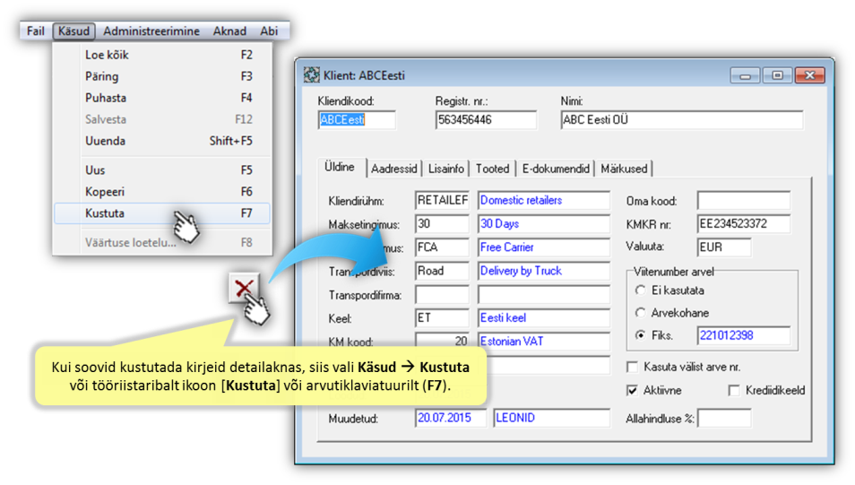Screen dimensions: 855x485
Task: Click the 30 Days description
Action: [544, 224]
